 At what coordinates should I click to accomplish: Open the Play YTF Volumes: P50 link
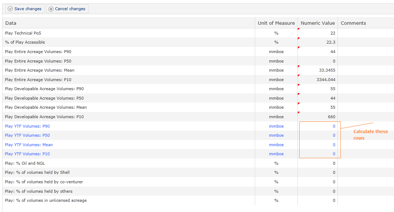27,135
